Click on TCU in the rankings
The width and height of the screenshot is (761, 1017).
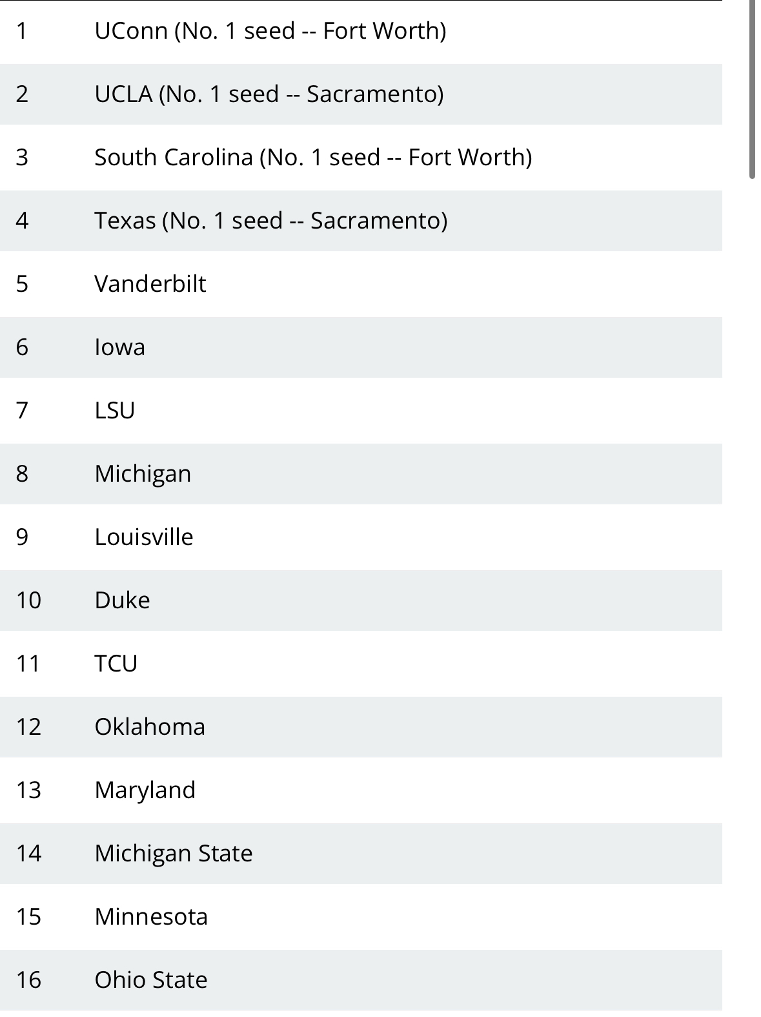tap(116, 664)
